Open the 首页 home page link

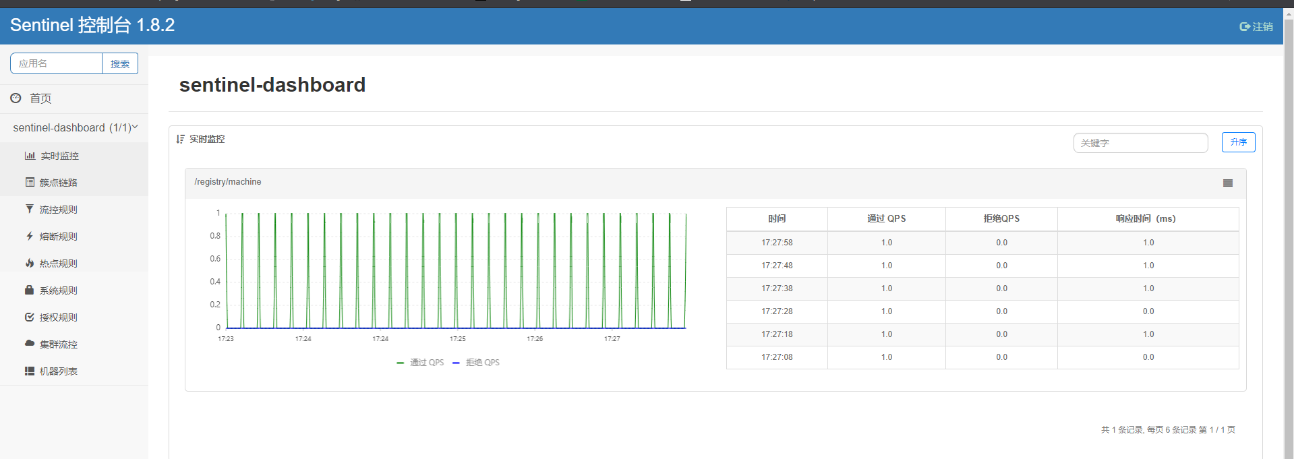point(40,98)
